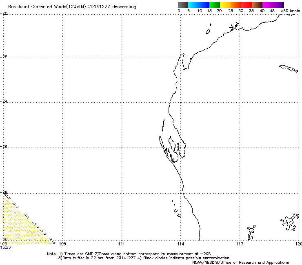The image size is (302, 265).
Task: Click the gray 0-5 knots legend segment
Action: (x=183, y=5)
